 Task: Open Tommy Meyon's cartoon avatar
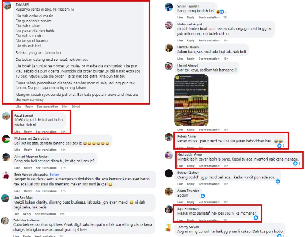169,228
